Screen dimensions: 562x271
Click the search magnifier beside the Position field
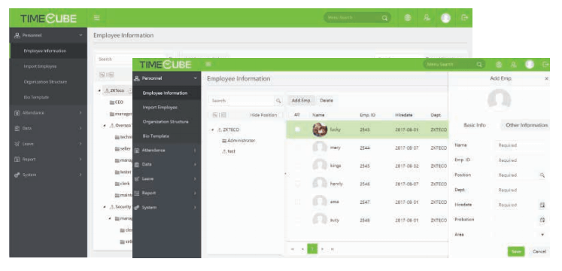(542, 175)
